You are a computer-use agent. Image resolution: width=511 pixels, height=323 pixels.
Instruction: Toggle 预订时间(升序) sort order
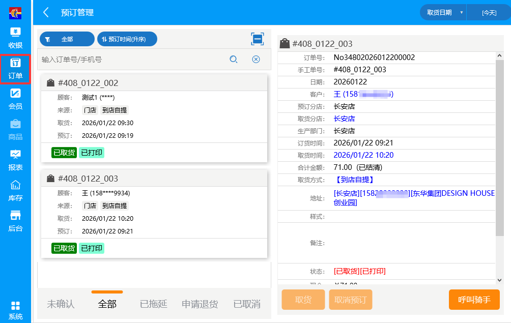(x=127, y=39)
